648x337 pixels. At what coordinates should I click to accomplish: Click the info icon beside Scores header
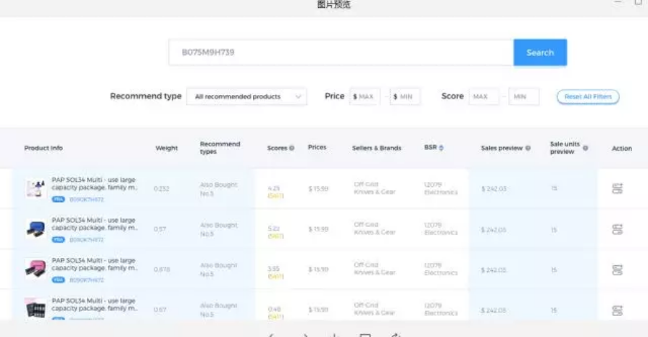(x=291, y=148)
